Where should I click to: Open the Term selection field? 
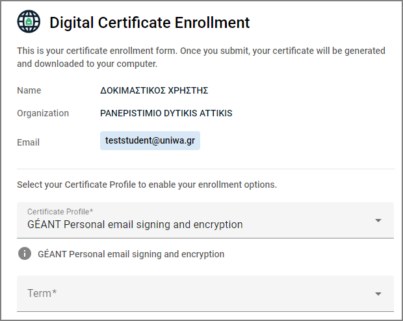[x=205, y=294]
